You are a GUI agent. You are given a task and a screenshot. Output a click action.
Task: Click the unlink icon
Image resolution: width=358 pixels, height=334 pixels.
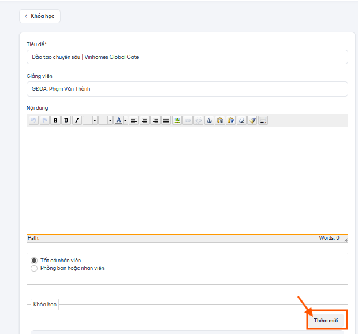[199, 120]
